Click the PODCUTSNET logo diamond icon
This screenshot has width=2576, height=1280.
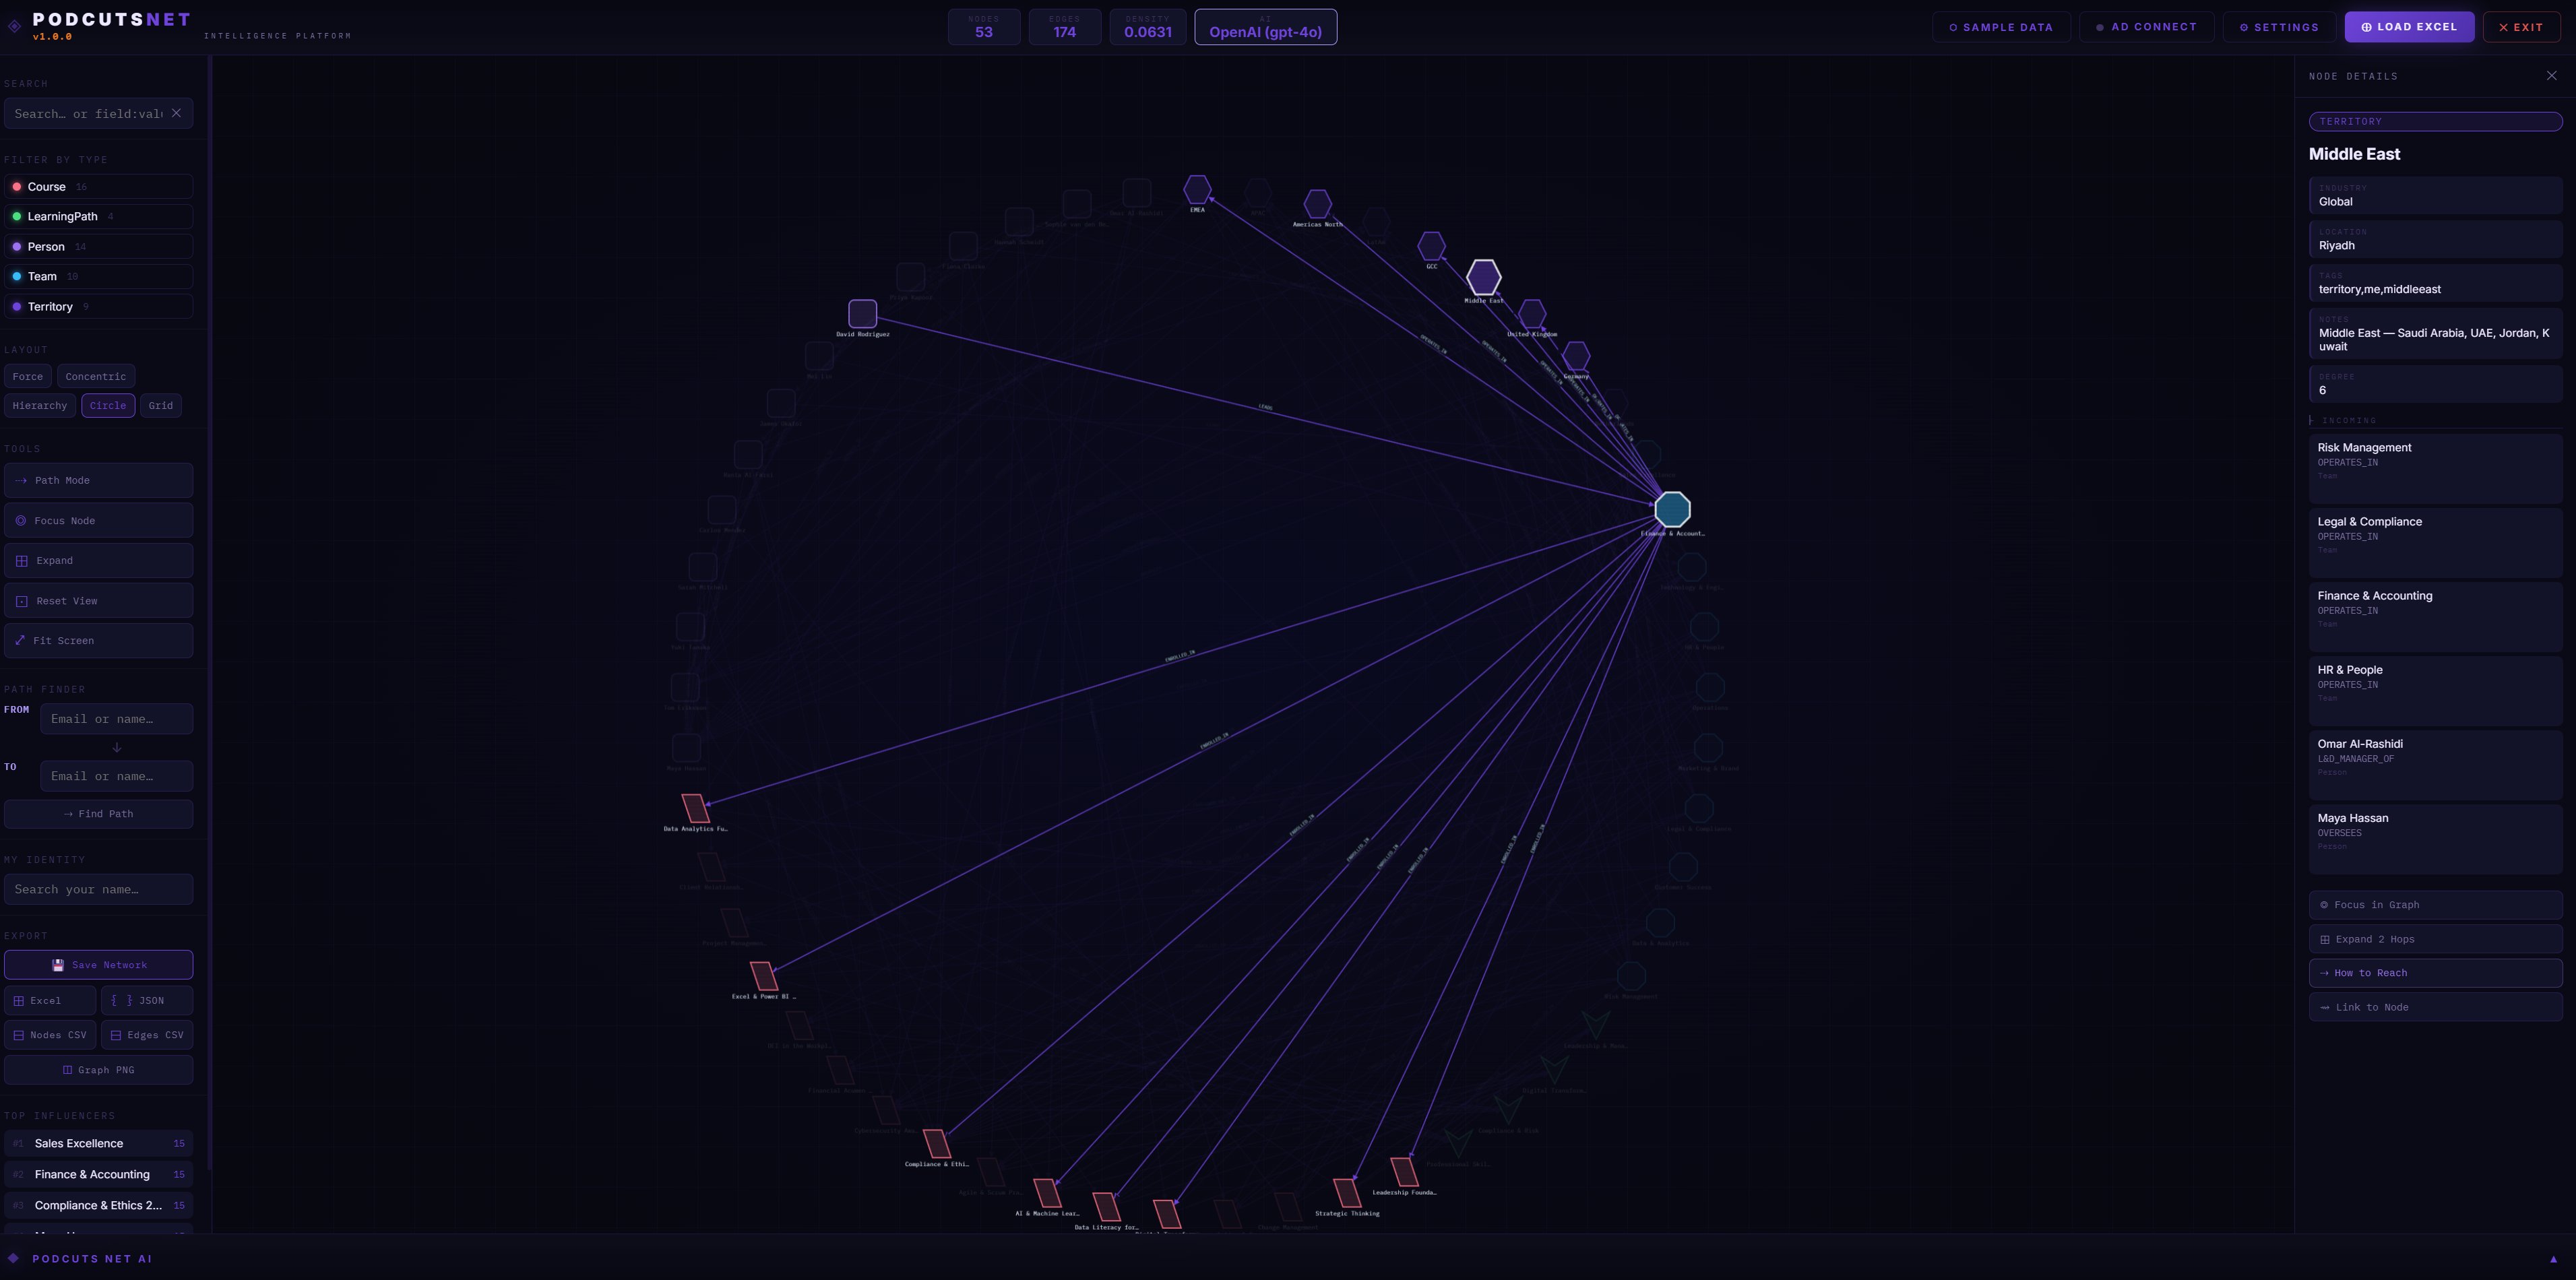pyautogui.click(x=14, y=26)
